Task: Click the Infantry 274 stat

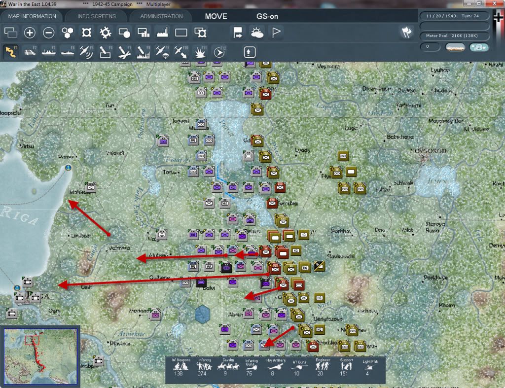Action: pos(204,368)
